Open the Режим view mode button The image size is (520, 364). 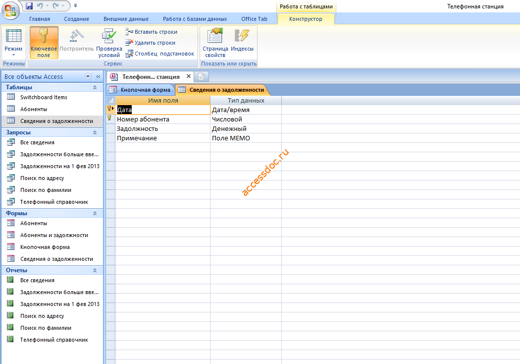(x=13, y=43)
